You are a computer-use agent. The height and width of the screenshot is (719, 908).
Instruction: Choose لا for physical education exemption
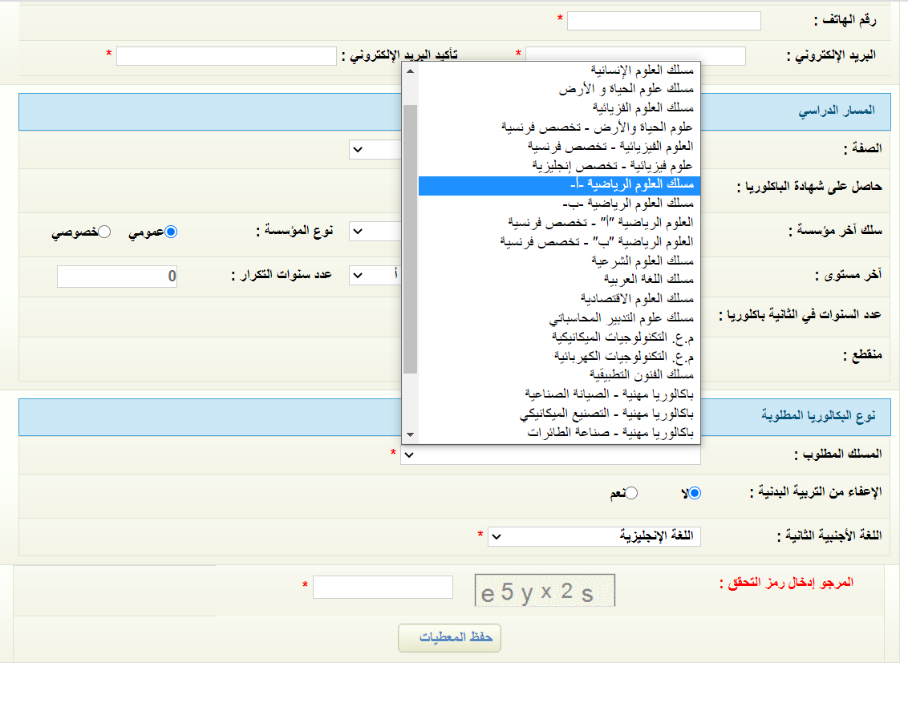[695, 493]
